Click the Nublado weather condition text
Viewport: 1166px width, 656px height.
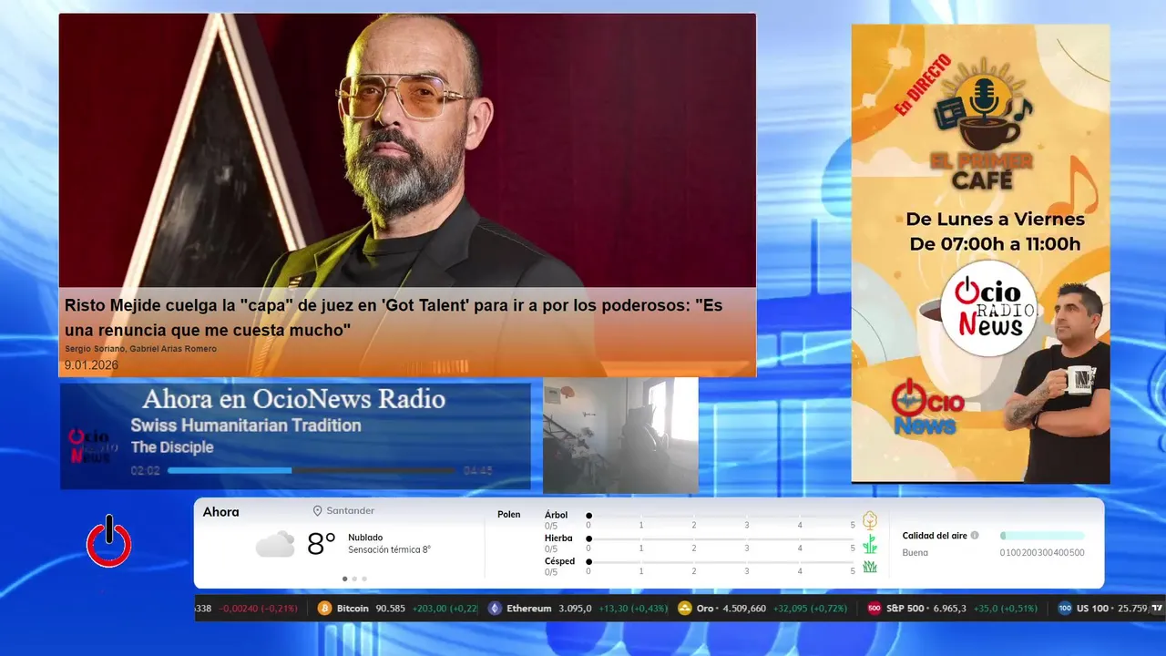(365, 538)
